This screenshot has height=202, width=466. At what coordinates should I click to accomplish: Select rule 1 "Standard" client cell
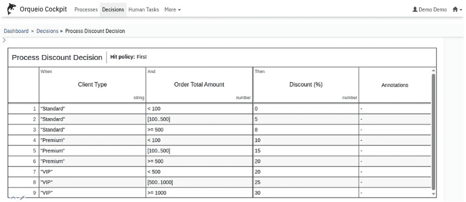(92, 109)
